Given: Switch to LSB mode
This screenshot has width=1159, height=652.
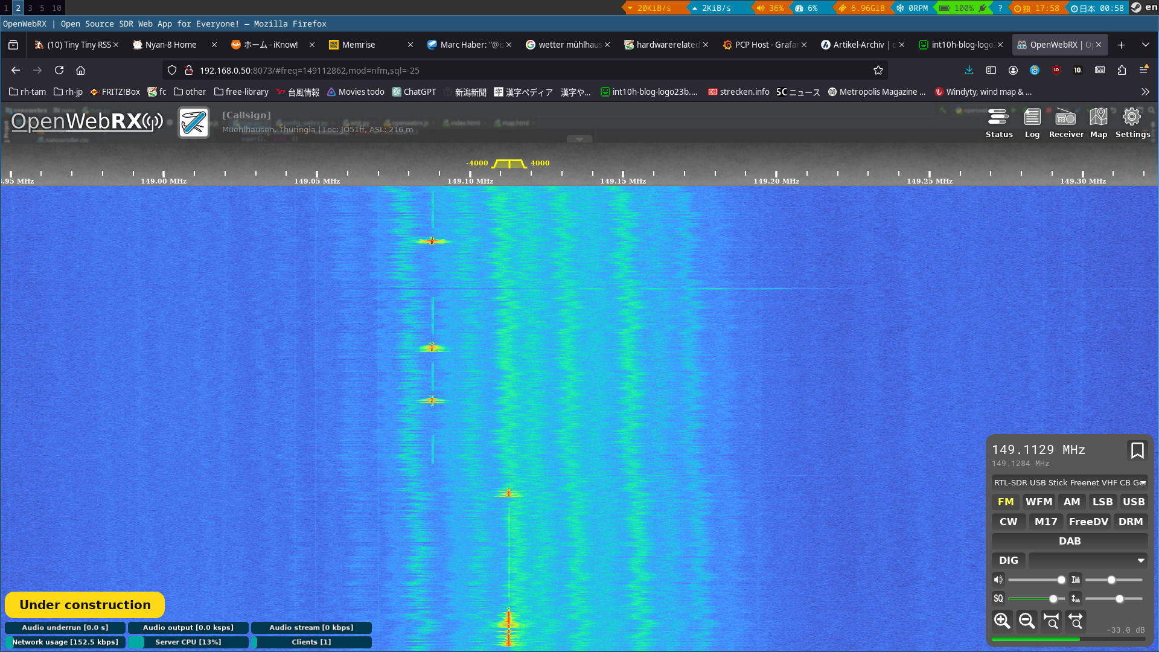Looking at the screenshot, I should (x=1103, y=502).
